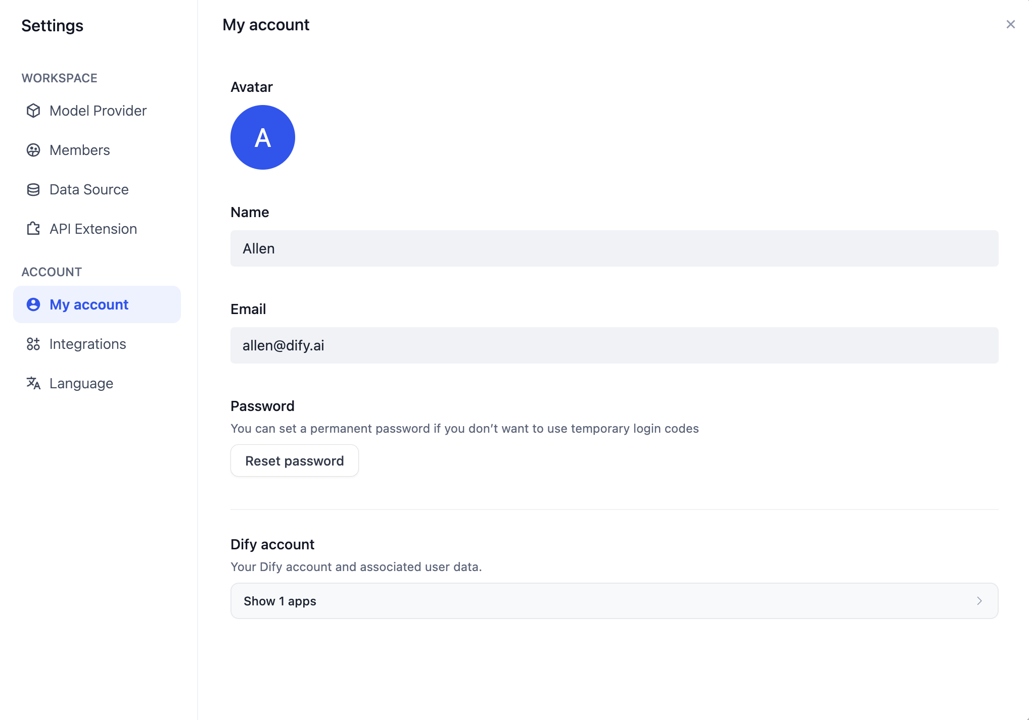Click the Name field containing Allen
1029x720 pixels.
point(614,248)
